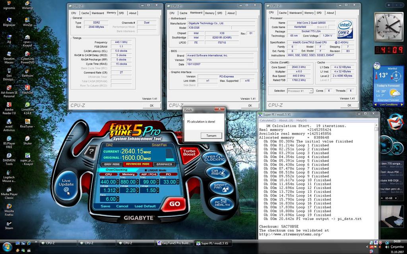Click Tamam in the Finish dialog
This screenshot has height=254, width=407.
(x=211, y=136)
